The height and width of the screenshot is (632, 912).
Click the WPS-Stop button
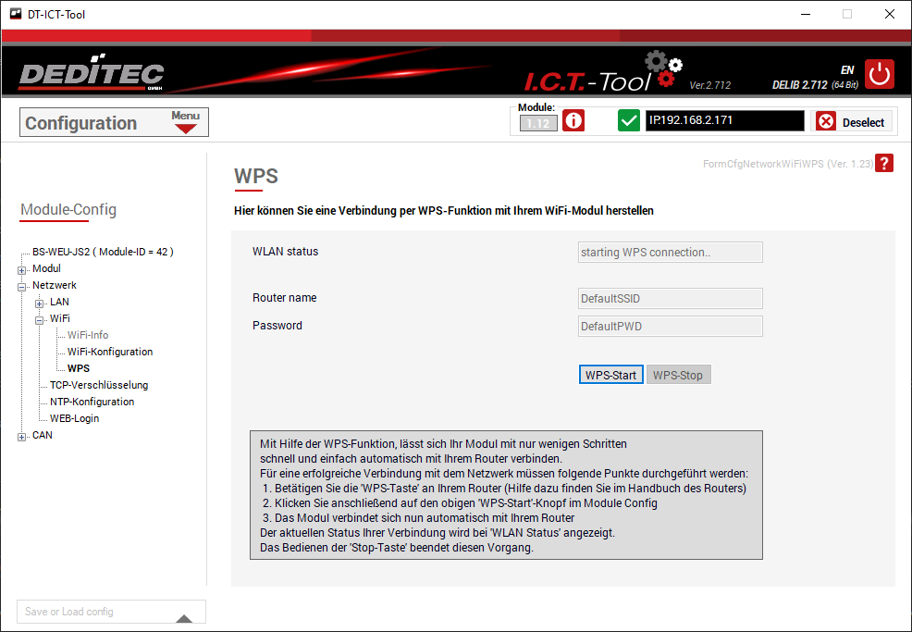[x=678, y=375]
